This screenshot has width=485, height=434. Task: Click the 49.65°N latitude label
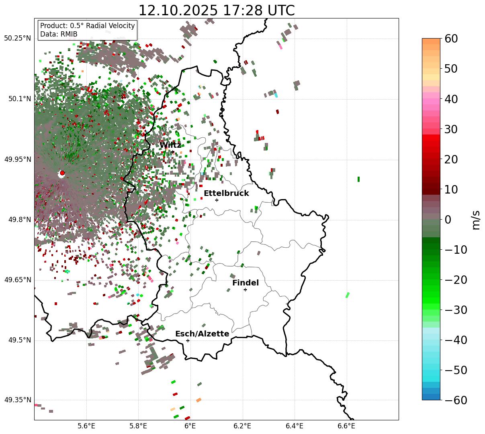pyautogui.click(x=18, y=280)
